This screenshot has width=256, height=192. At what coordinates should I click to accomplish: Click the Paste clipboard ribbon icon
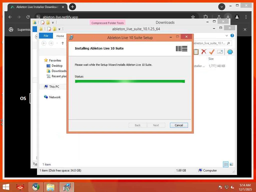click(196, 52)
